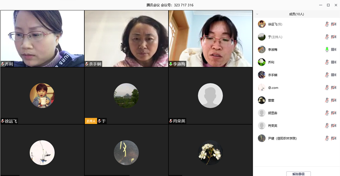
Task: Click the 成员(10人) panel header title
Action: [297, 14]
